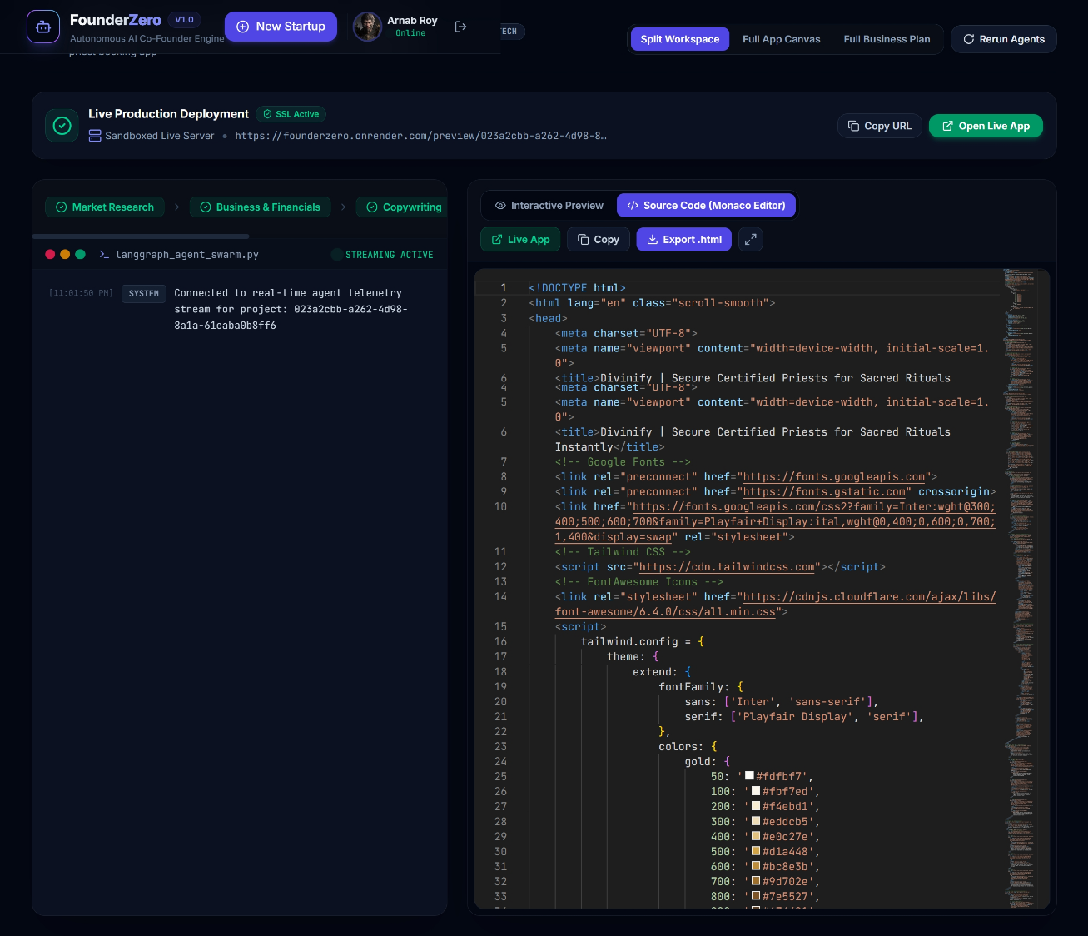This screenshot has width=1088, height=936.
Task: Click the fonts.googleapis.com preconnect link
Action: [834, 477]
